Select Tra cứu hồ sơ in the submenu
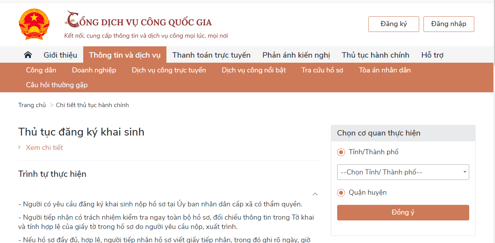495x243 pixels. click(x=322, y=70)
